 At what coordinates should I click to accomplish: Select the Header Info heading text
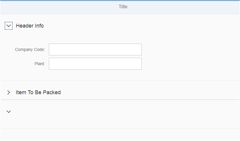point(30,26)
